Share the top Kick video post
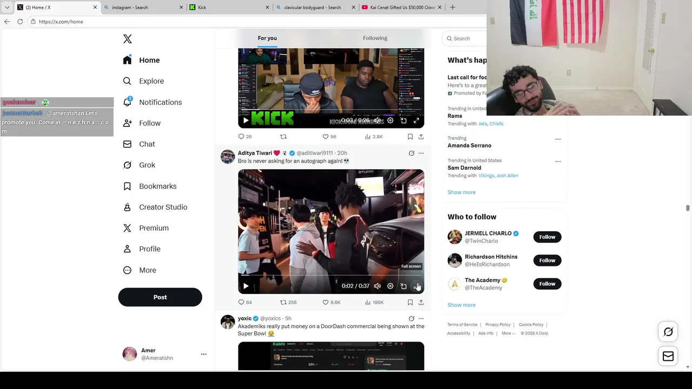This screenshot has width=692, height=389. coord(421,137)
